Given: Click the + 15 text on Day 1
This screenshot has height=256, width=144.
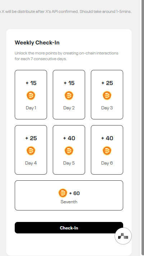Looking at the screenshot, I should [x=31, y=83].
